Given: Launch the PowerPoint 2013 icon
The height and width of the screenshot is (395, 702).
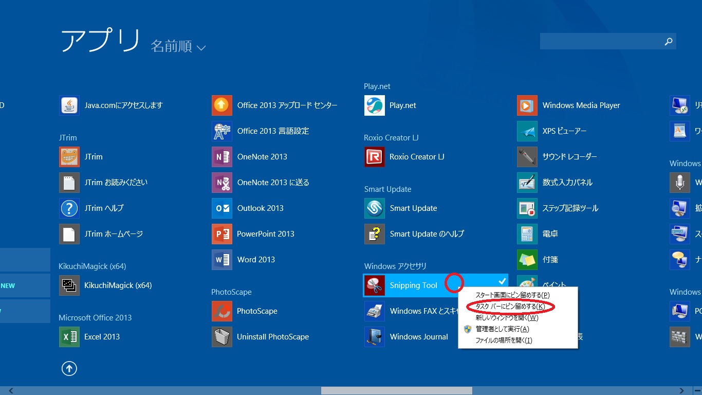Looking at the screenshot, I should (x=222, y=234).
